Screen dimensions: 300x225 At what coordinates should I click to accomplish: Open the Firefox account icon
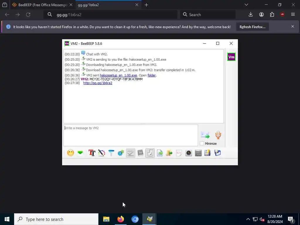[x=261, y=15]
